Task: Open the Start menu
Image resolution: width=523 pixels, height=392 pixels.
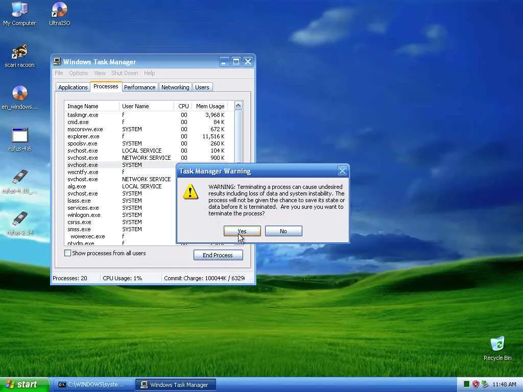Action: (x=24, y=384)
